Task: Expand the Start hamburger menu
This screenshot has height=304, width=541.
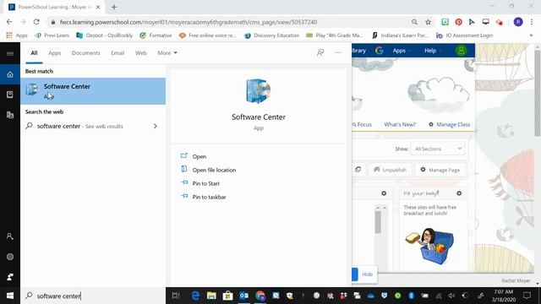Action: coord(10,53)
